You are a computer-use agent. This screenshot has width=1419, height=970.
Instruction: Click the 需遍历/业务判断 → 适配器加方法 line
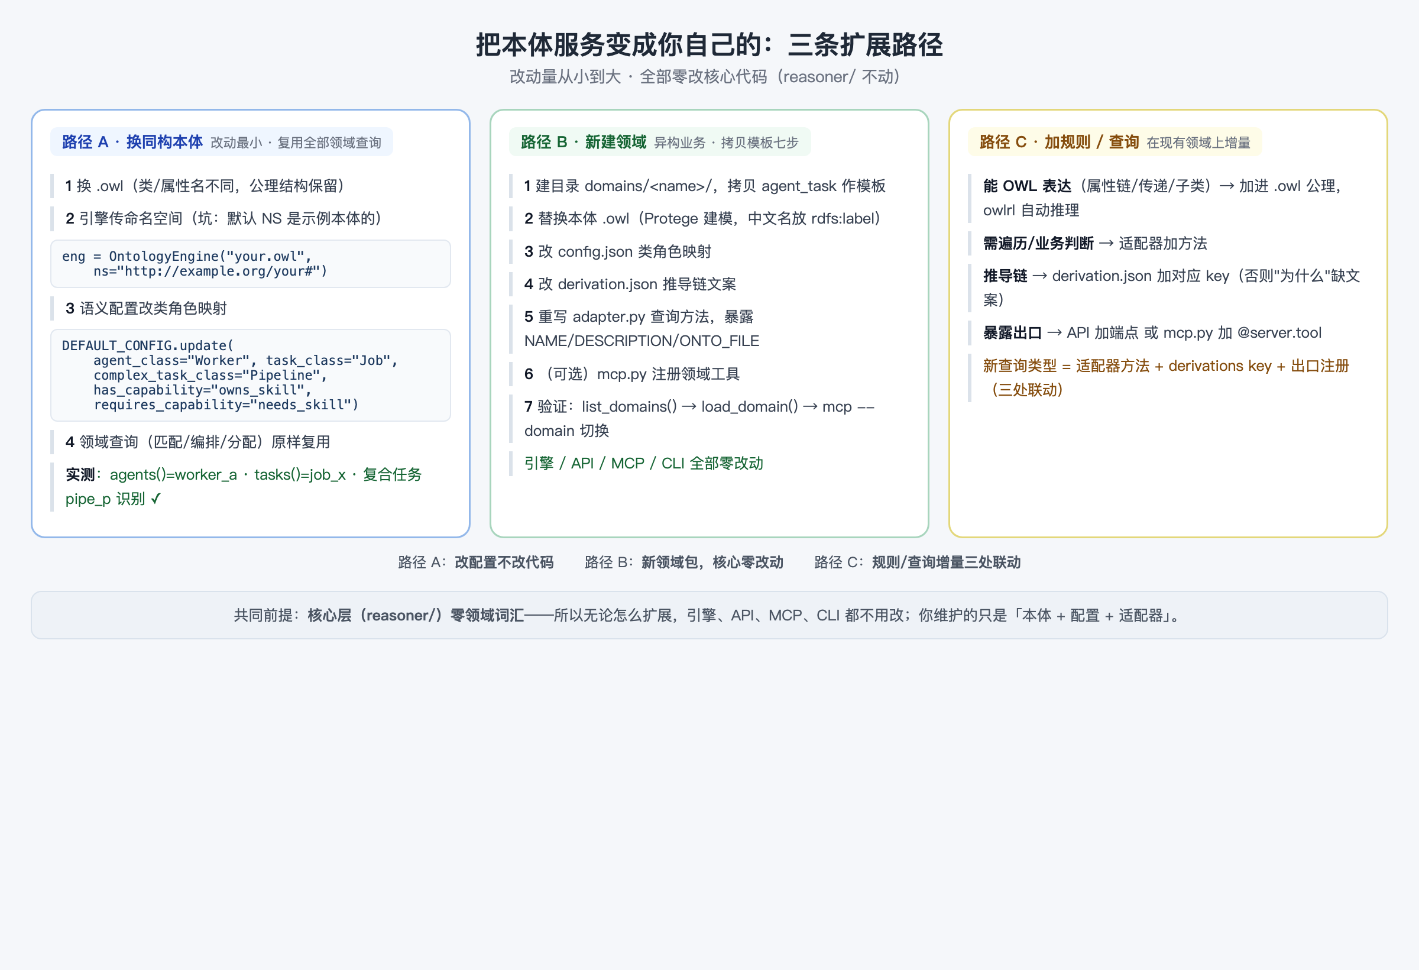(x=1168, y=244)
